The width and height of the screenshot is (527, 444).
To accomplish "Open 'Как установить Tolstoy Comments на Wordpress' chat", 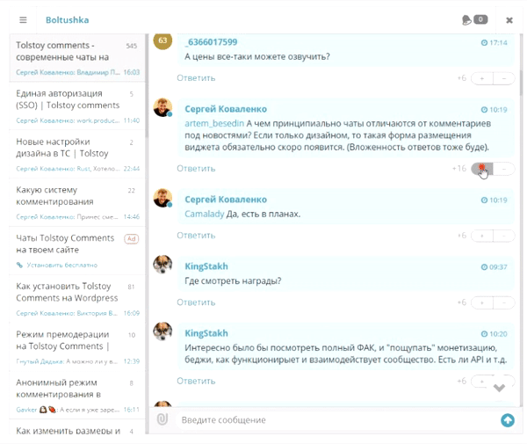I will [77, 298].
